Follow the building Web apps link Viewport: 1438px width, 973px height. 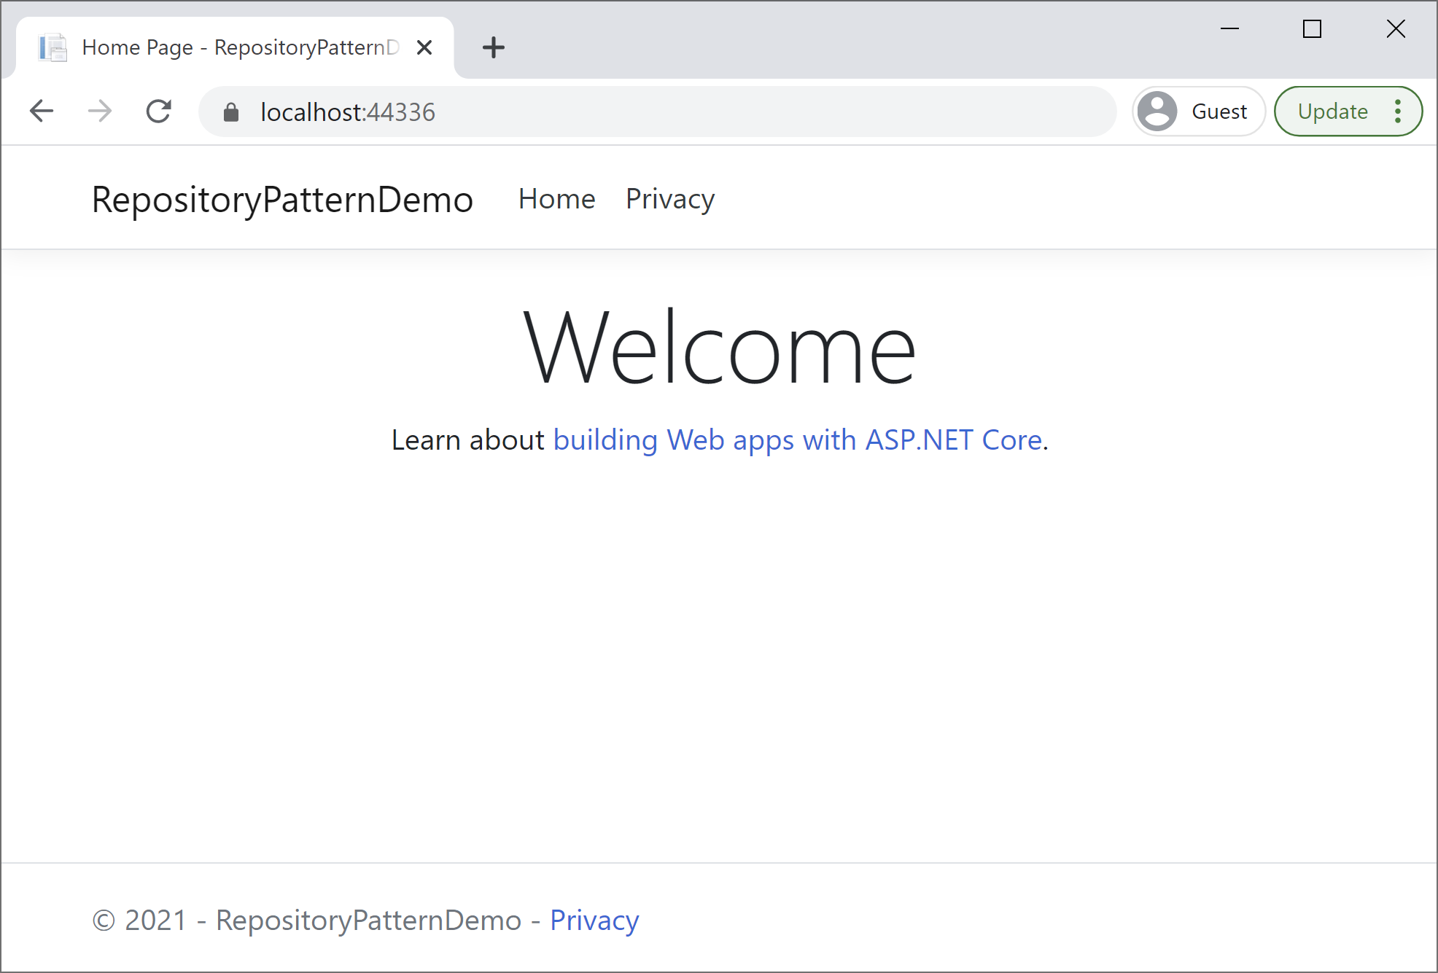[797, 440]
